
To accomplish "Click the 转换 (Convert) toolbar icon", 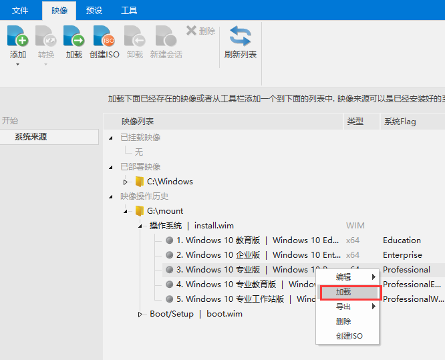I will coord(45,36).
